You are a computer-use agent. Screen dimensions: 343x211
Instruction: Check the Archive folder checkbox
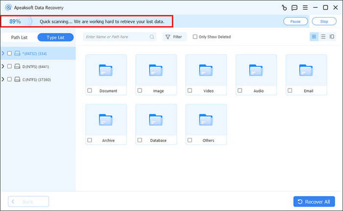tap(90, 140)
